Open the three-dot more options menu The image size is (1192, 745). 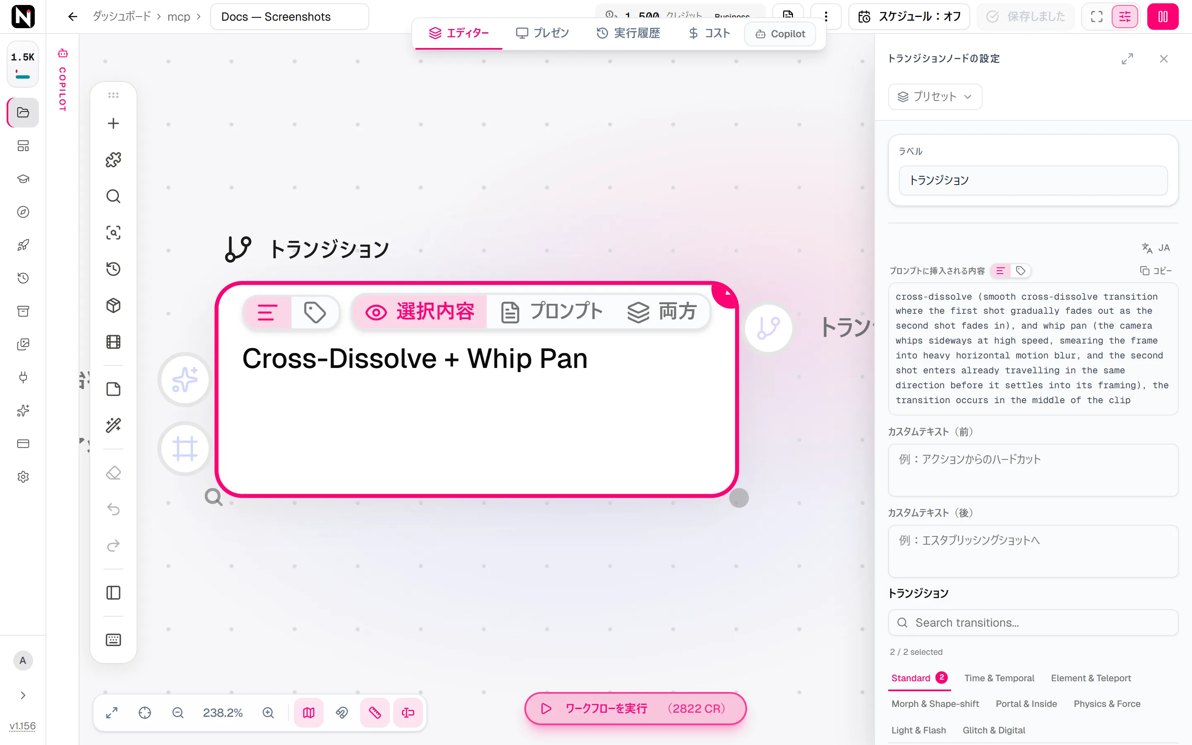pyautogui.click(x=826, y=17)
